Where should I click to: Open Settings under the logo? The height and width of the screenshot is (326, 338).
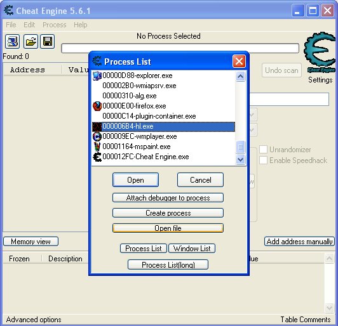point(320,80)
